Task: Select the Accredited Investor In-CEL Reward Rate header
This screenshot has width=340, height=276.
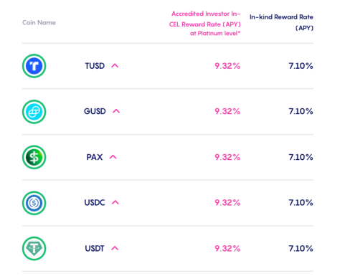Action: click(204, 24)
